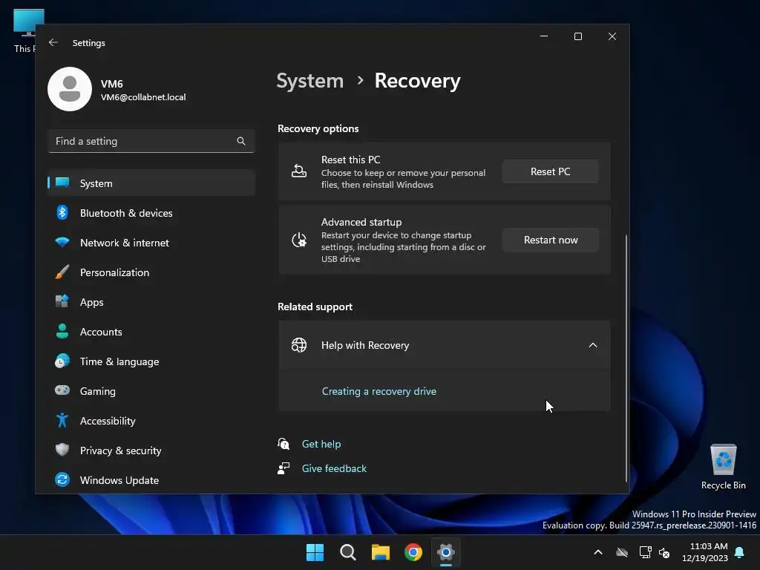
Task: Click the Find a setting search box
Action: tap(151, 141)
